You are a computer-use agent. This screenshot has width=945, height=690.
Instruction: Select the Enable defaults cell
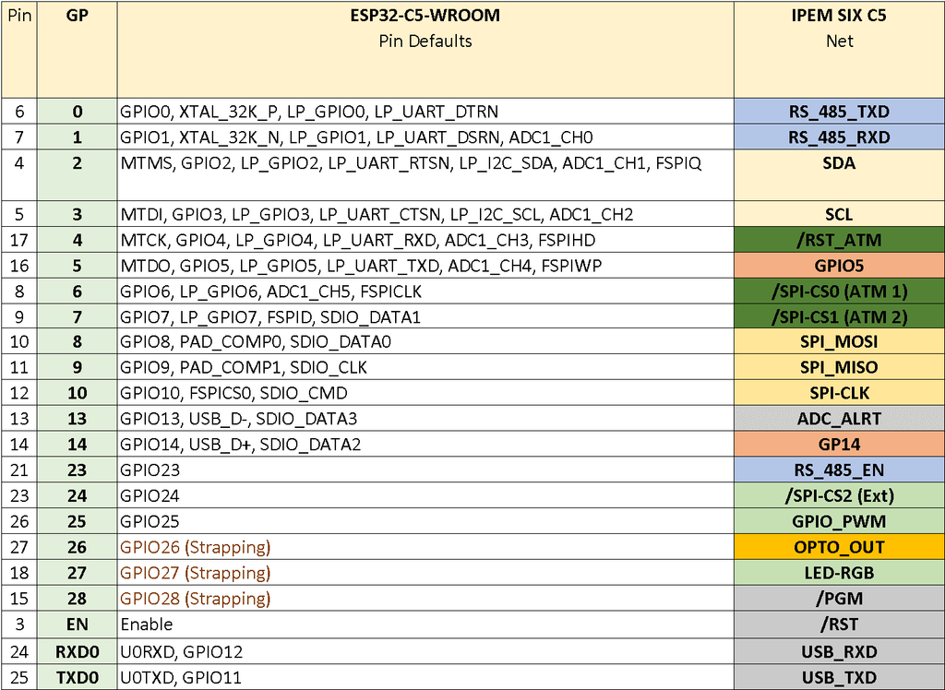[x=425, y=625]
